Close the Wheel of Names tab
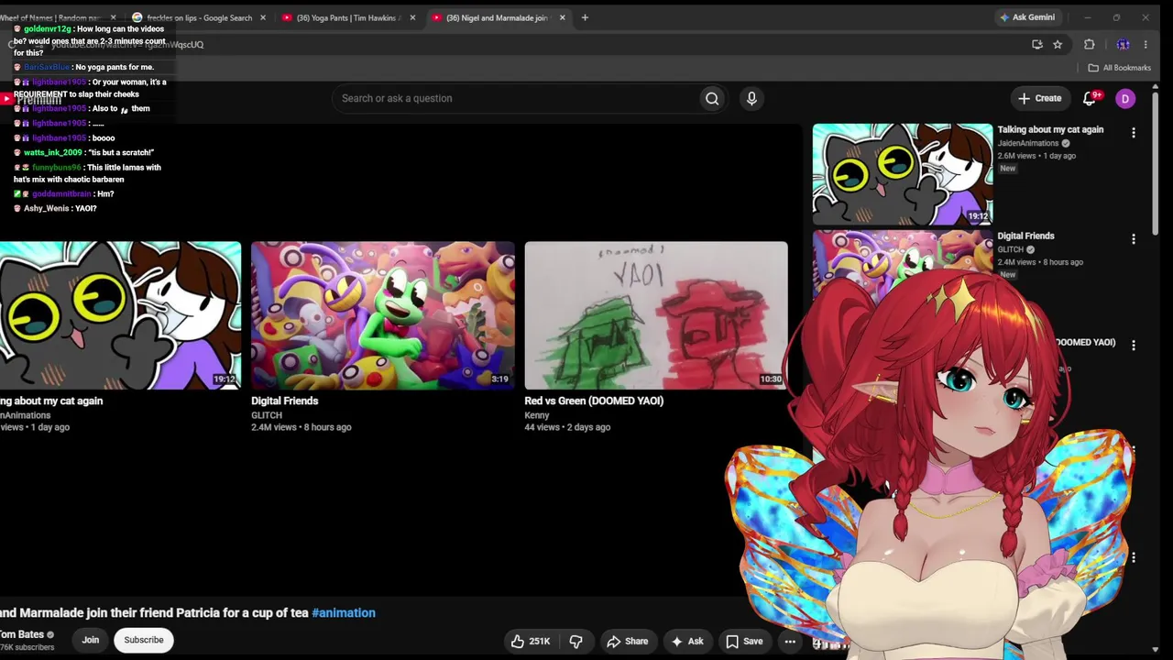The image size is (1173, 660). coord(114,17)
